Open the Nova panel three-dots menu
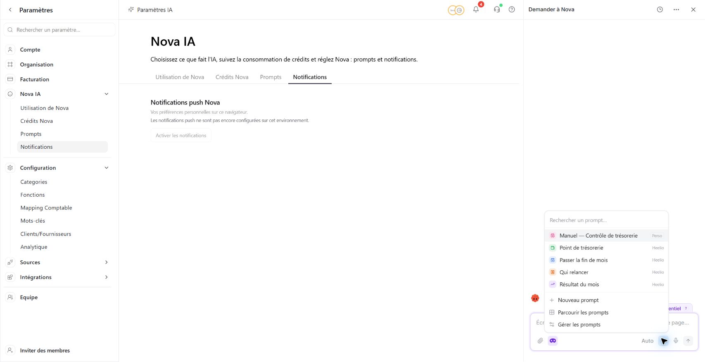Viewport: 705px width, 362px height. pos(676,10)
